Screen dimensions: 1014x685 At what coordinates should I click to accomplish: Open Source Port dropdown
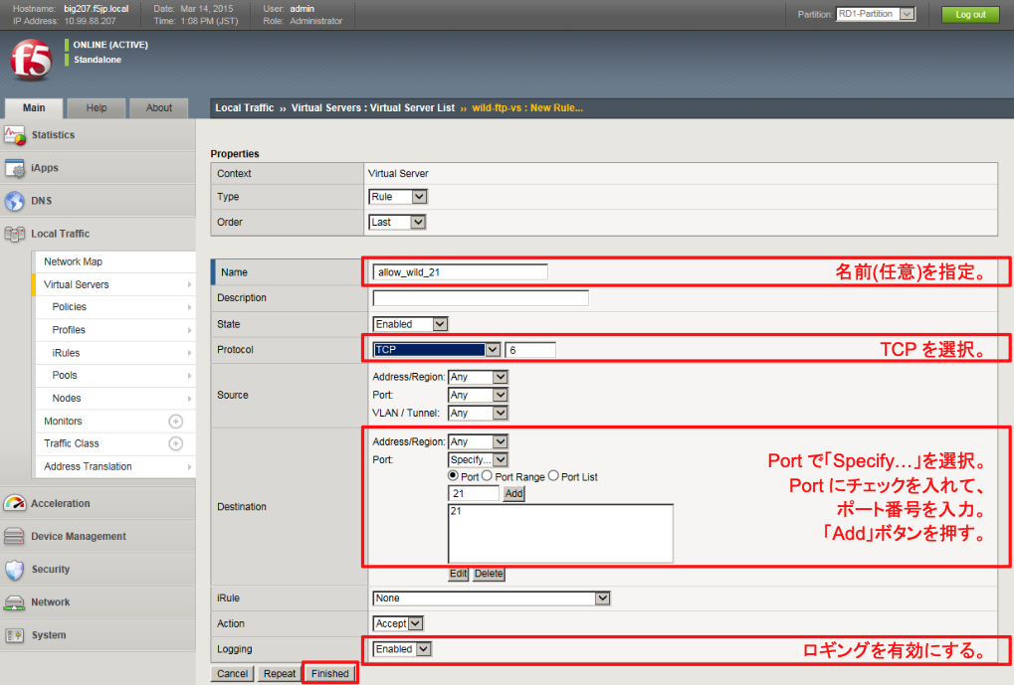click(x=478, y=395)
